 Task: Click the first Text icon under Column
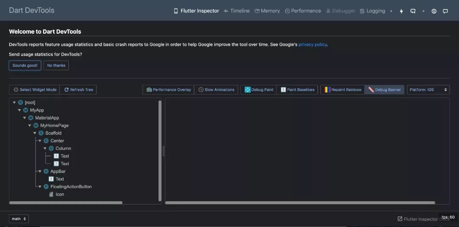coord(56,156)
